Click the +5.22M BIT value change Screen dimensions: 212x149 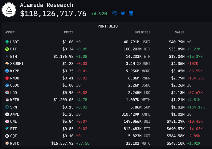[194, 49]
